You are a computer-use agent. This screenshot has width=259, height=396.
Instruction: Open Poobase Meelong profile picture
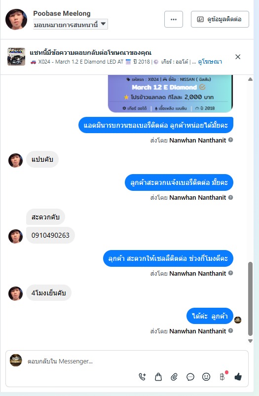tap(16, 19)
